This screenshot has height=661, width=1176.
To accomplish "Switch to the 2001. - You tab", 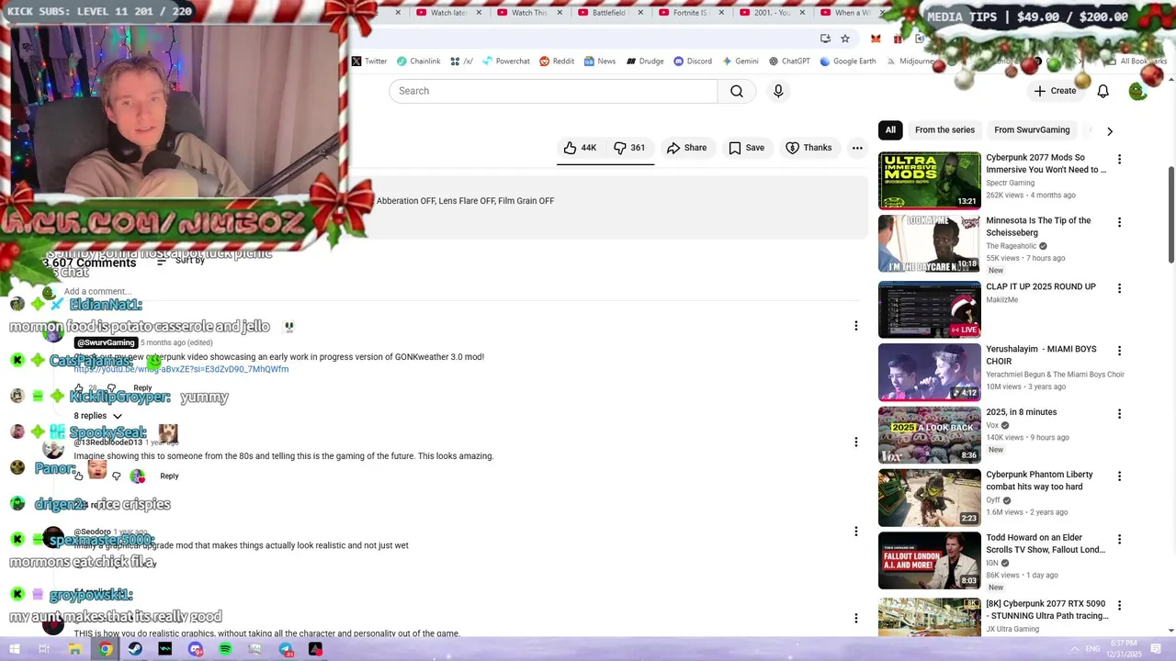I will click(772, 13).
